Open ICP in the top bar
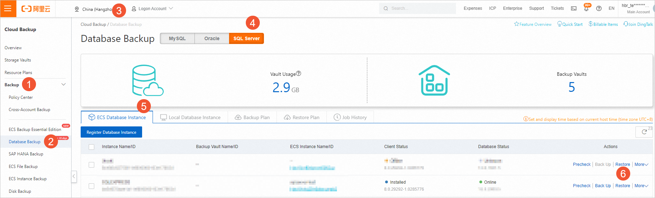Image resolution: width=655 pixels, height=198 pixels. 492,8
